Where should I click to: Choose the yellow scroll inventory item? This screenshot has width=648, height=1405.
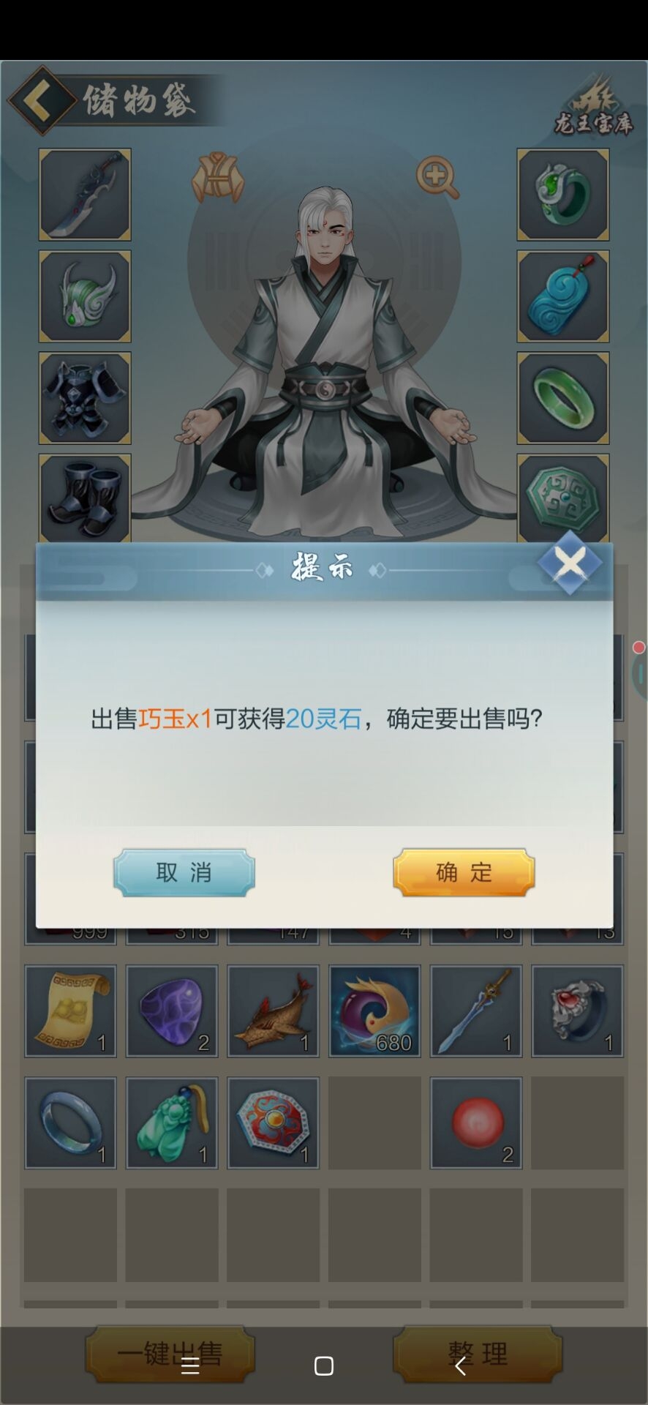(70, 1011)
